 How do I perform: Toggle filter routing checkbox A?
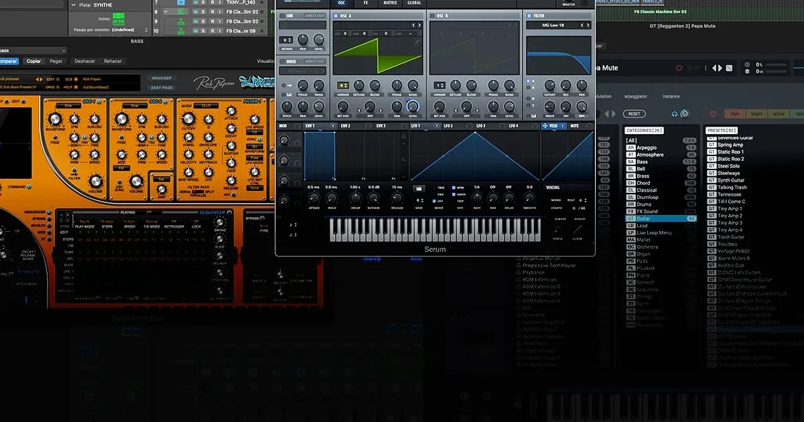[529, 80]
